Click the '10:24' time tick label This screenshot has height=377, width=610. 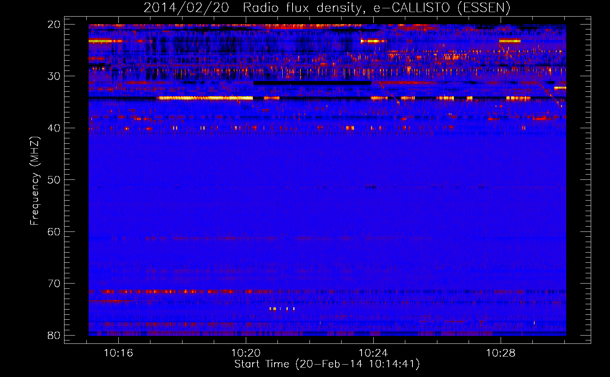373,353
